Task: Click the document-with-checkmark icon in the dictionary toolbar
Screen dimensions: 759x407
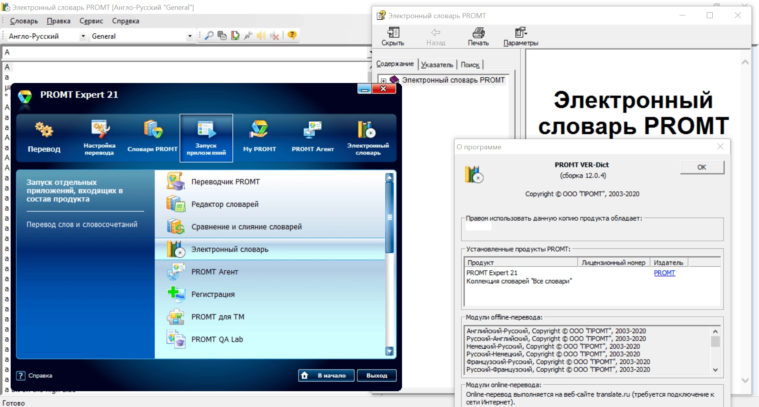Action: [x=235, y=36]
